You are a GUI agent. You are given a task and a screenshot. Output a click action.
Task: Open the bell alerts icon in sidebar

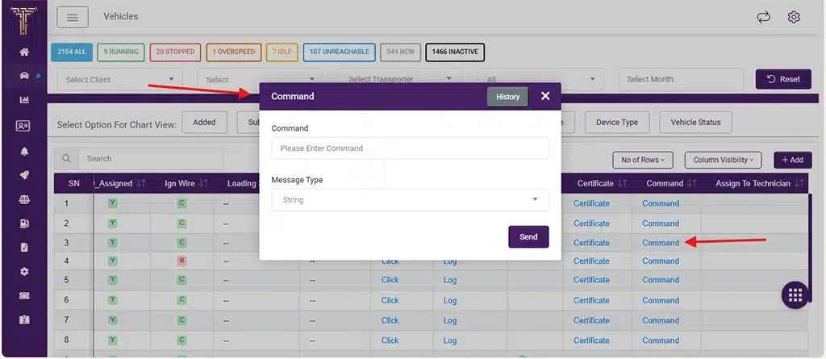coord(24,152)
